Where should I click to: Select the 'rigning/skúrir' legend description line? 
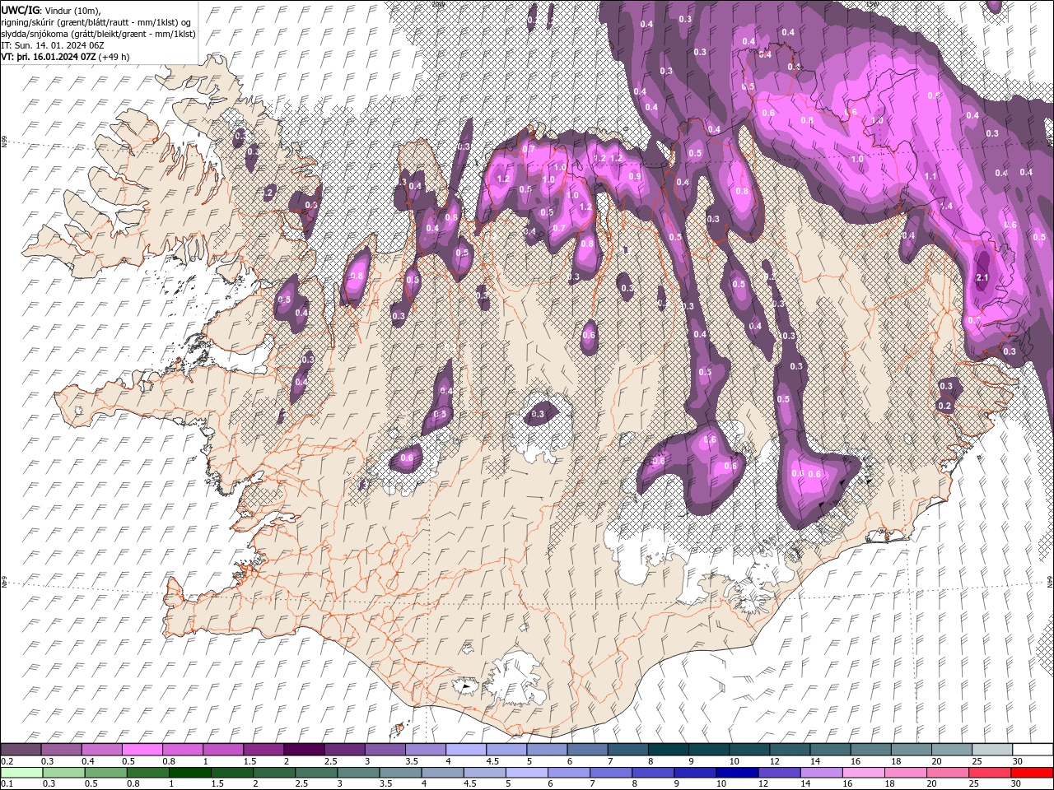(x=97, y=21)
